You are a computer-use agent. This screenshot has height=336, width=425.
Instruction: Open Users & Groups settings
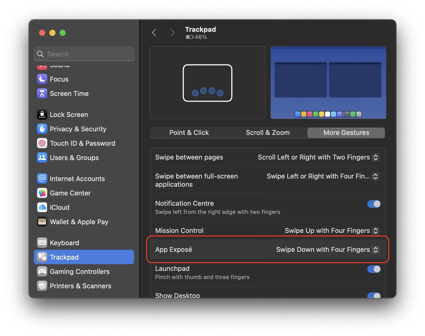click(x=74, y=158)
